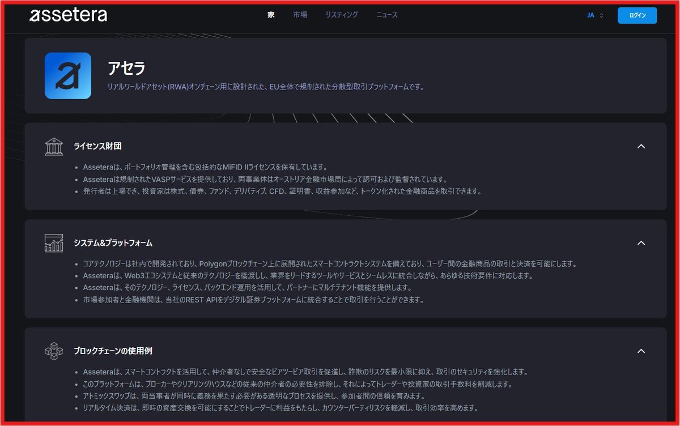Click the bullet starting with 発行者は上場でき
680x426 pixels.
(x=282, y=191)
